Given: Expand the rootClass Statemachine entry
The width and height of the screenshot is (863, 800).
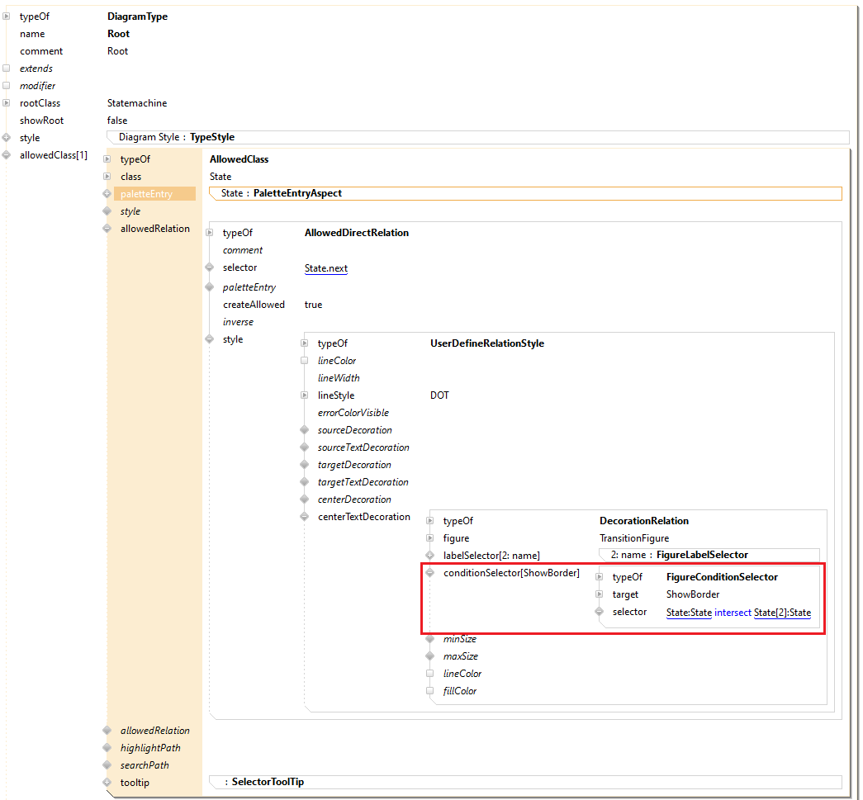Looking at the screenshot, I should [7, 102].
